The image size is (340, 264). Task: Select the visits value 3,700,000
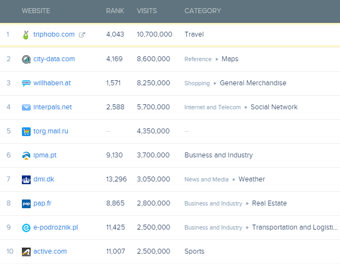point(153,155)
